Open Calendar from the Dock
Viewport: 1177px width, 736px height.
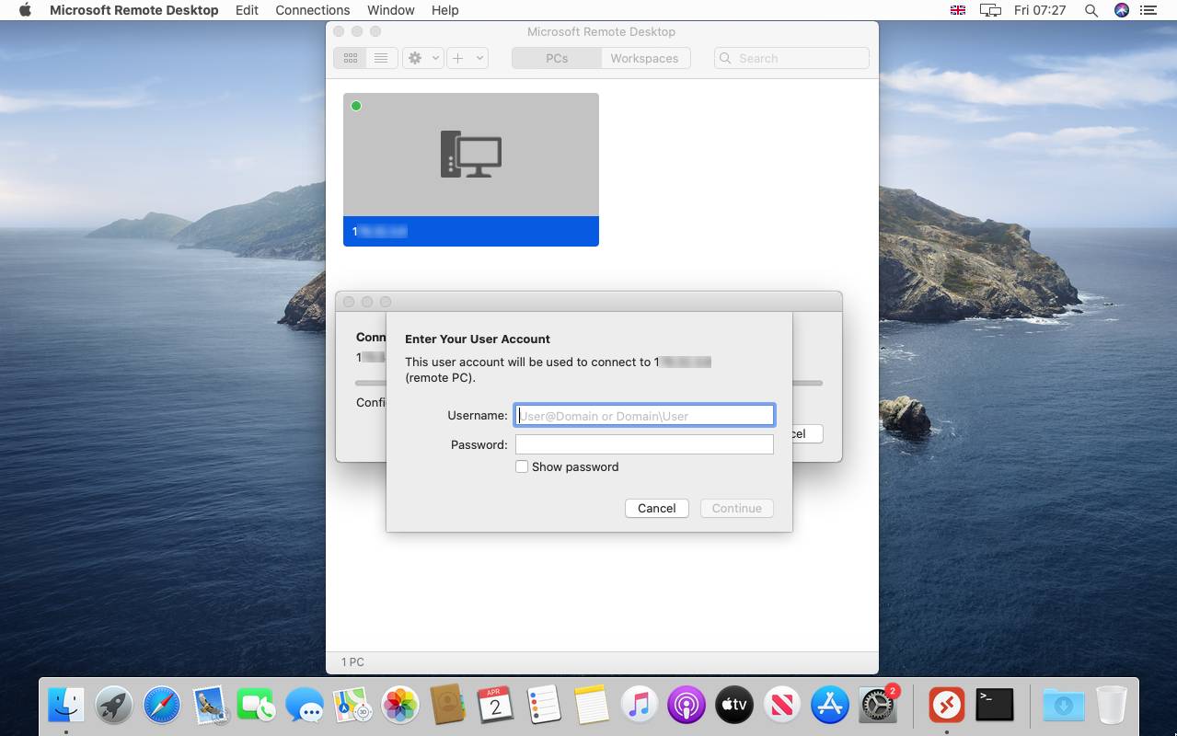click(495, 706)
